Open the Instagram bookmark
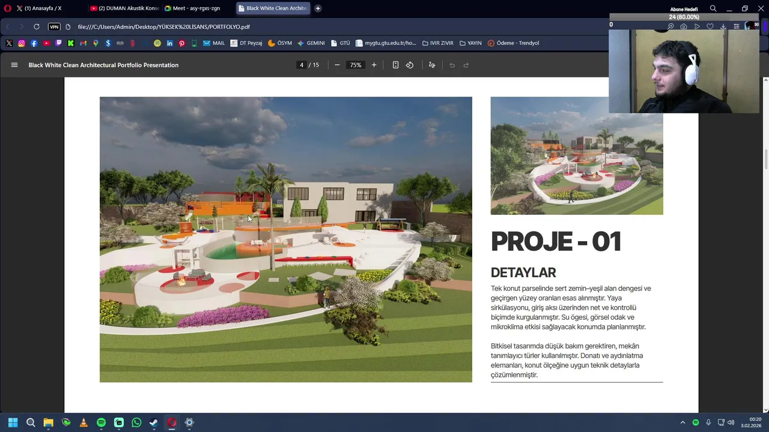The width and height of the screenshot is (769, 432). 22,43
